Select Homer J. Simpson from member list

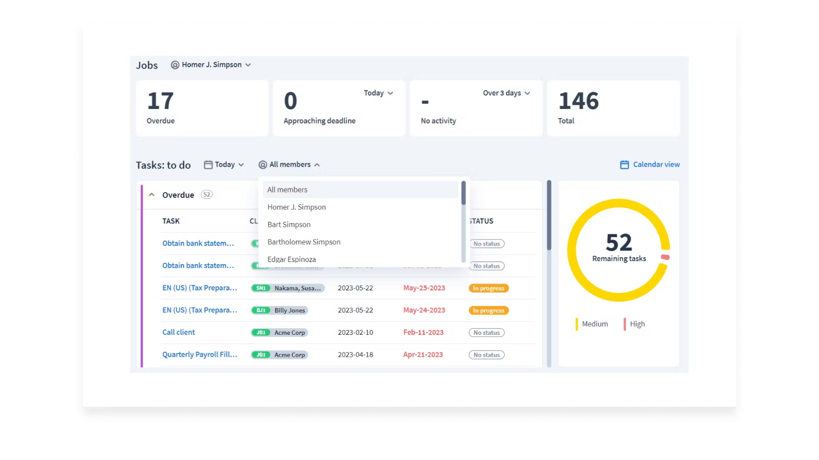(x=360, y=207)
